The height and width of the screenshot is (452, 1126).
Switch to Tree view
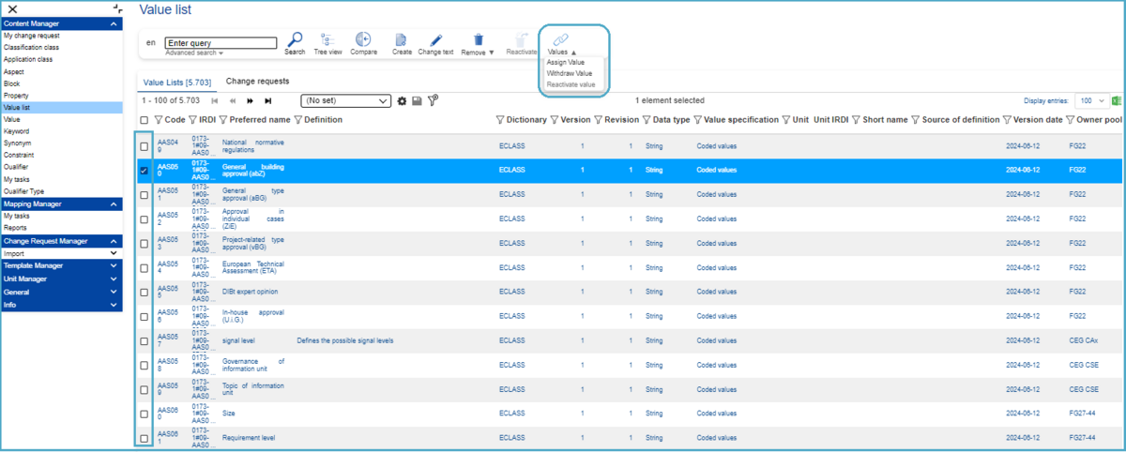coord(327,39)
